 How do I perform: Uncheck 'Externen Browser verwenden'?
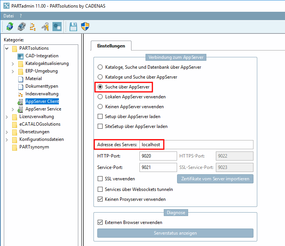[100, 222]
